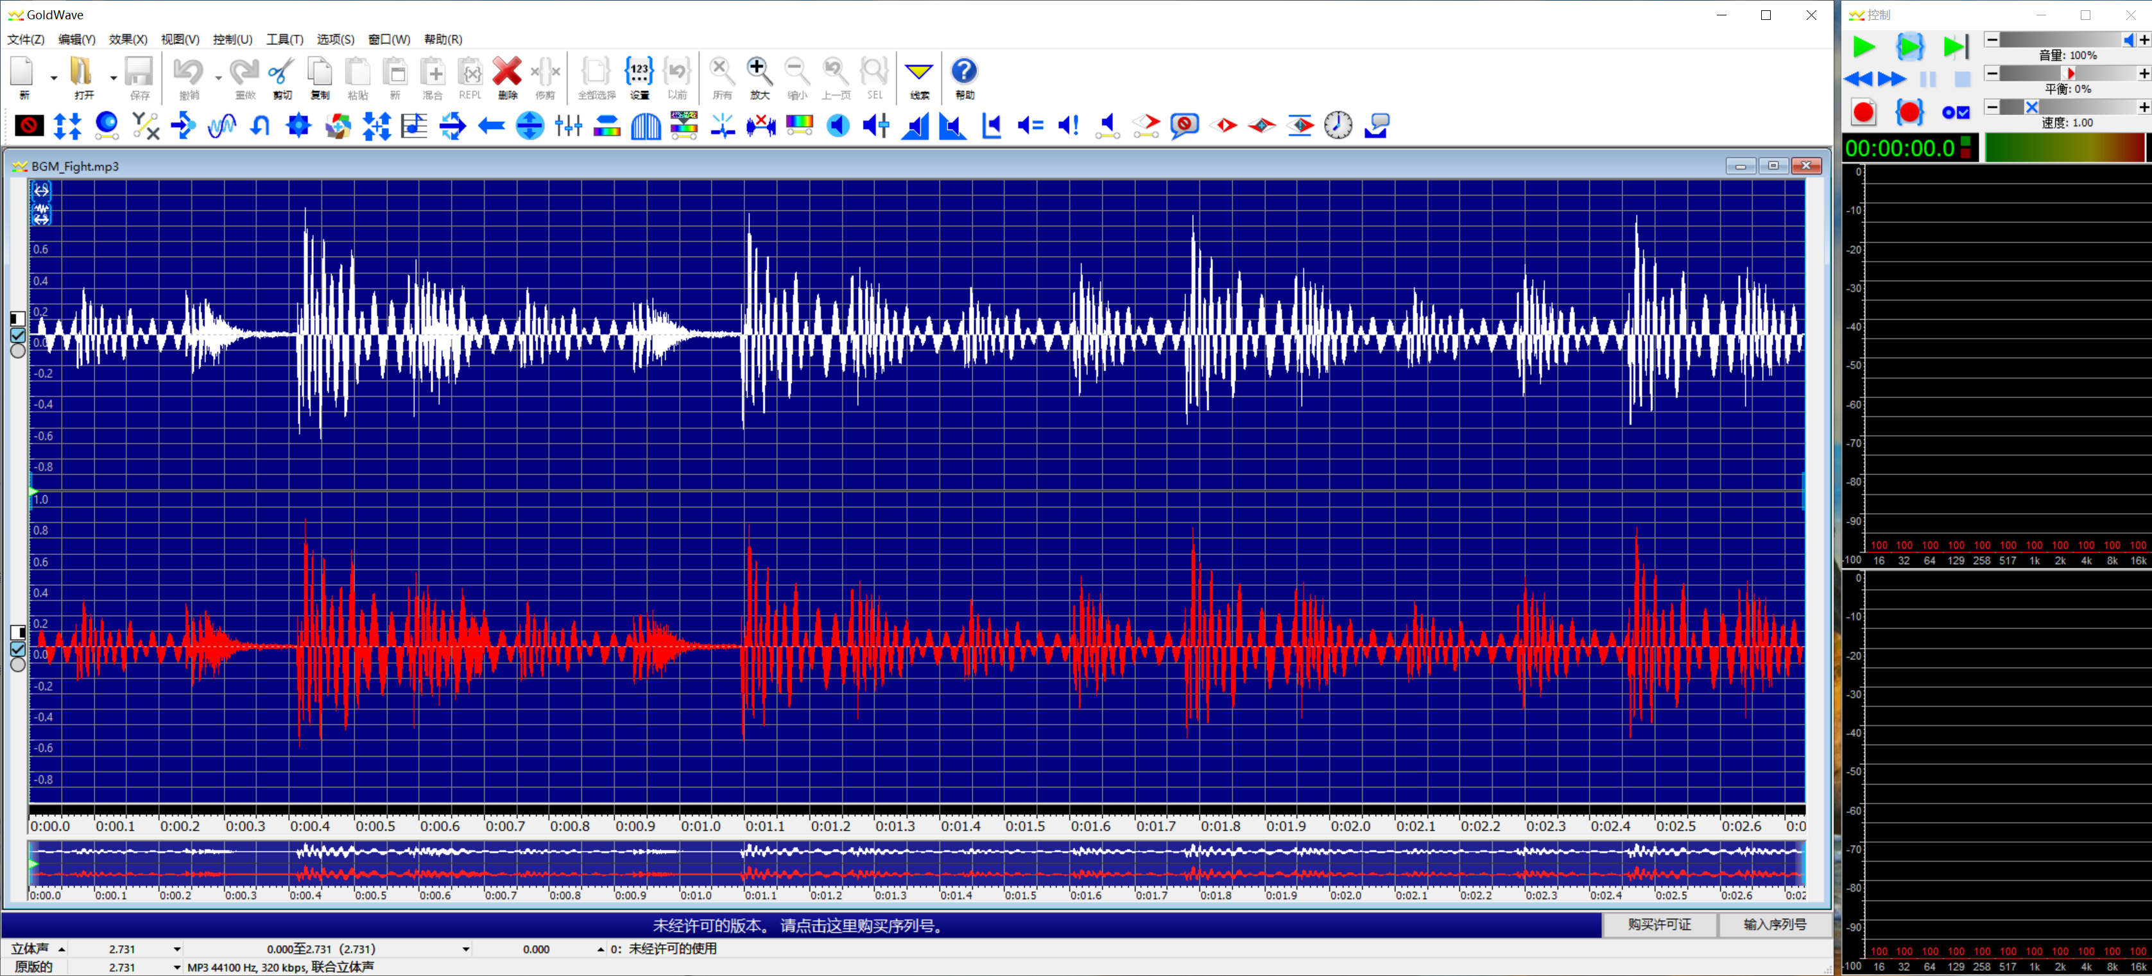Open the 工具(T) menu
The height and width of the screenshot is (976, 2152).
[284, 39]
